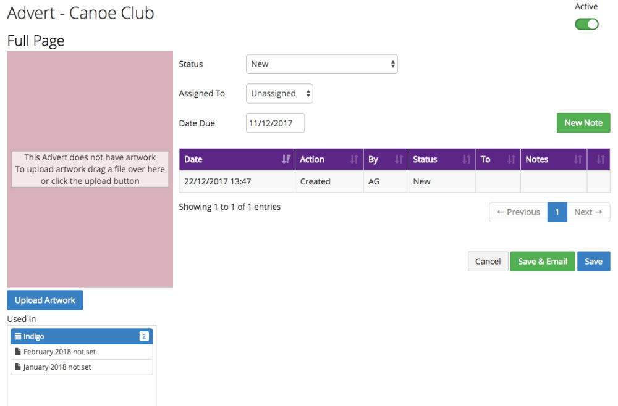Click calendar icon beside Indigo

(18, 336)
